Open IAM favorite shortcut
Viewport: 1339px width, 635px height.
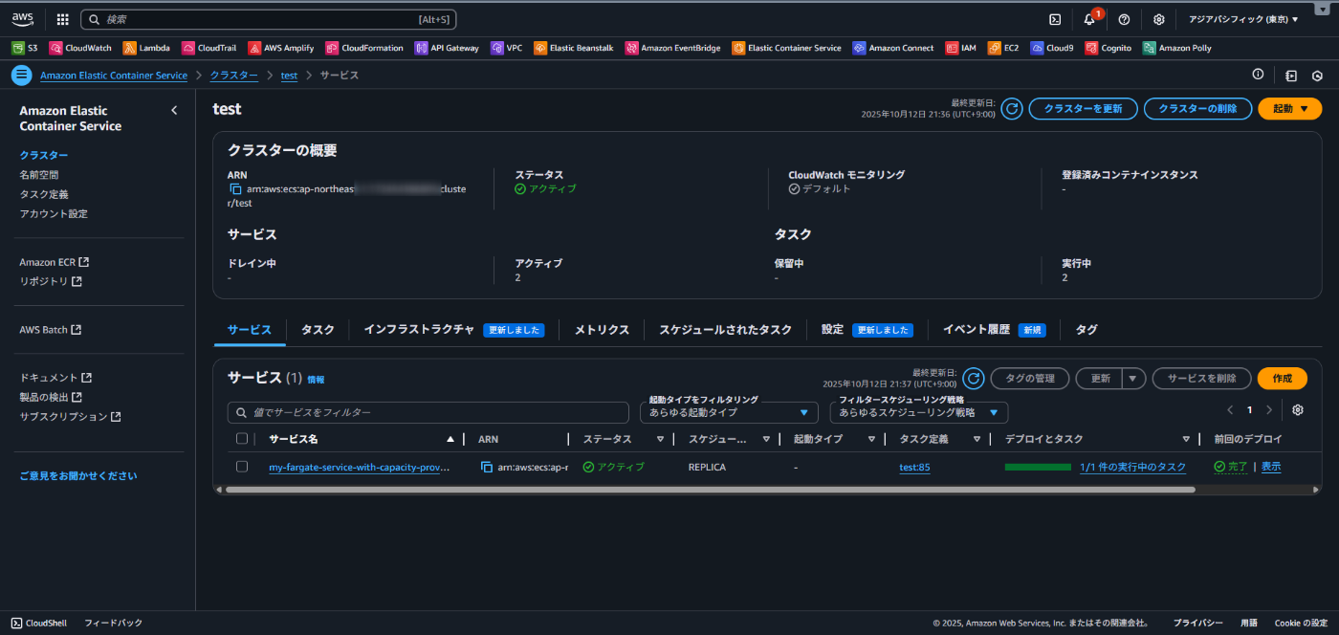click(961, 48)
